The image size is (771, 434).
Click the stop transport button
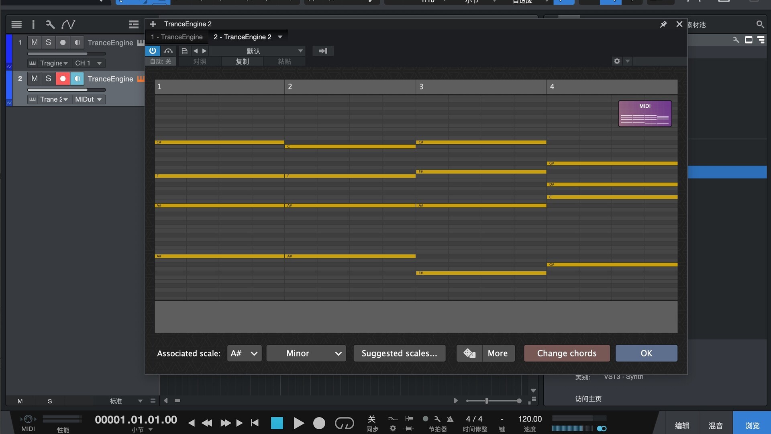(x=277, y=423)
